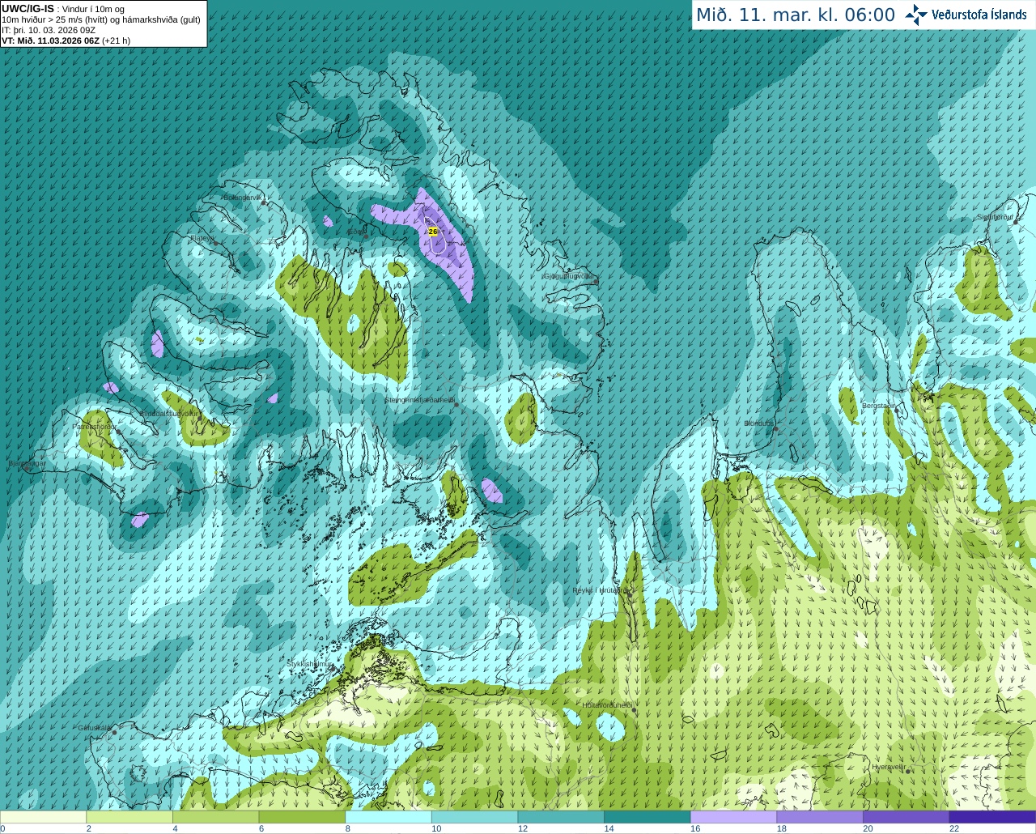Viewport: 1036px width, 834px height.
Task: Select the Patreksfjörður station label
Action: (95, 426)
